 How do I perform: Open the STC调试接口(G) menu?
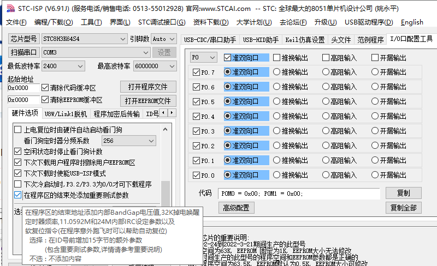tap(162, 22)
